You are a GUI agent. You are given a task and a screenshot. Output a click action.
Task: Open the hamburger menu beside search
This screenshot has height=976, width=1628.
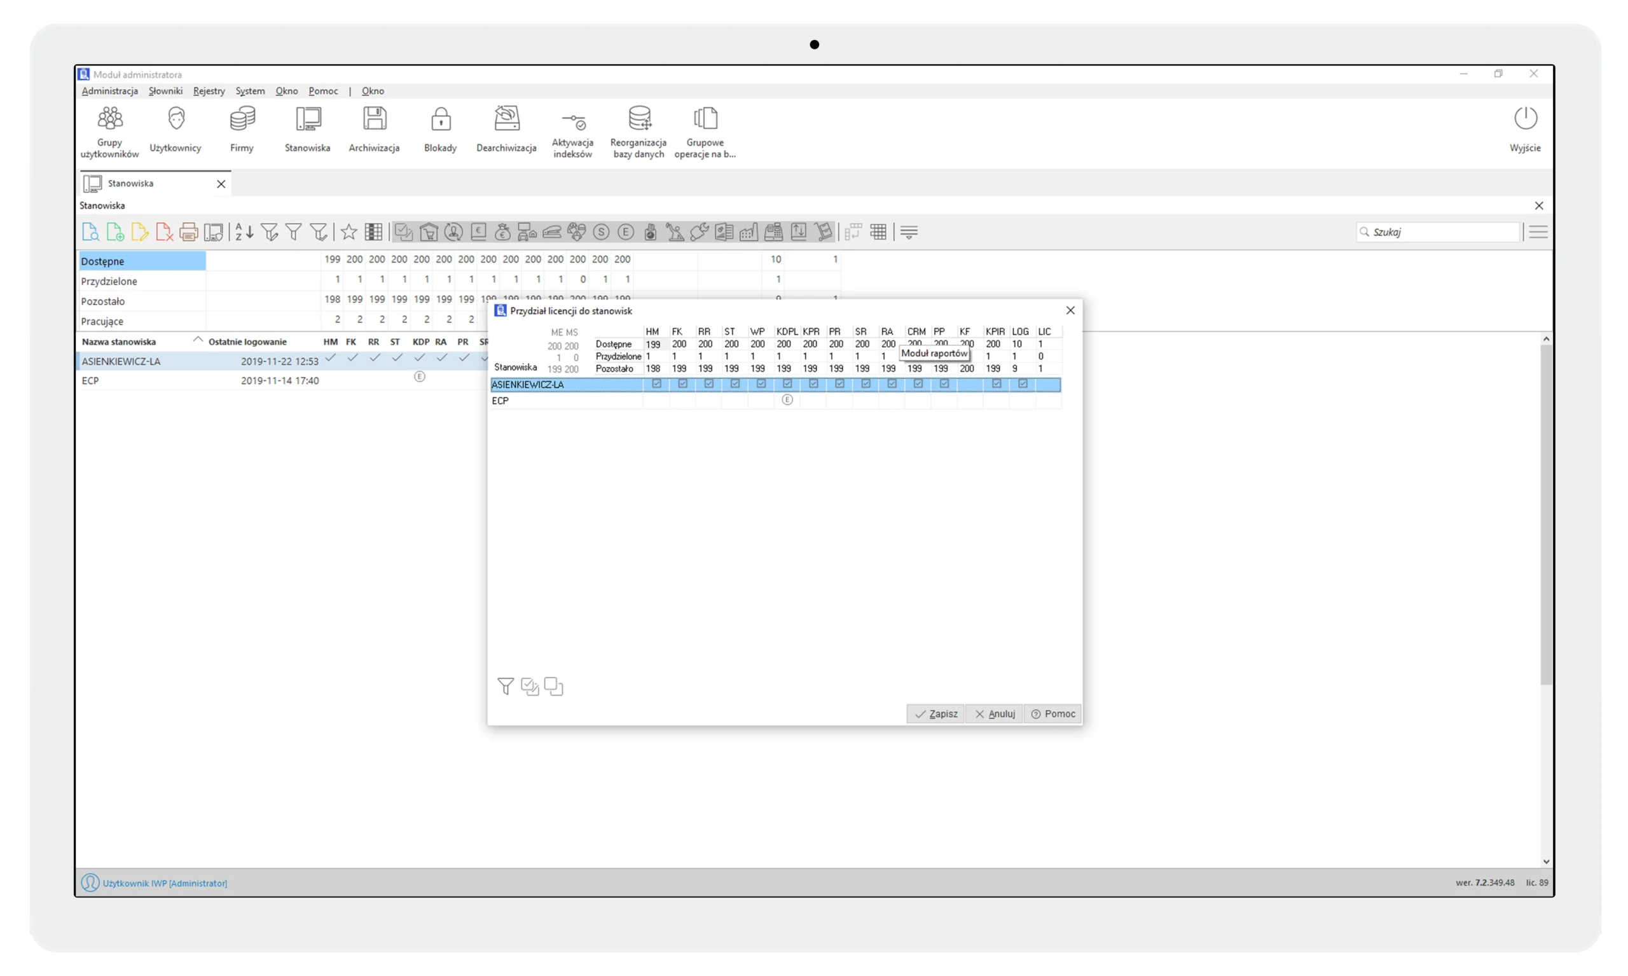tap(1538, 232)
